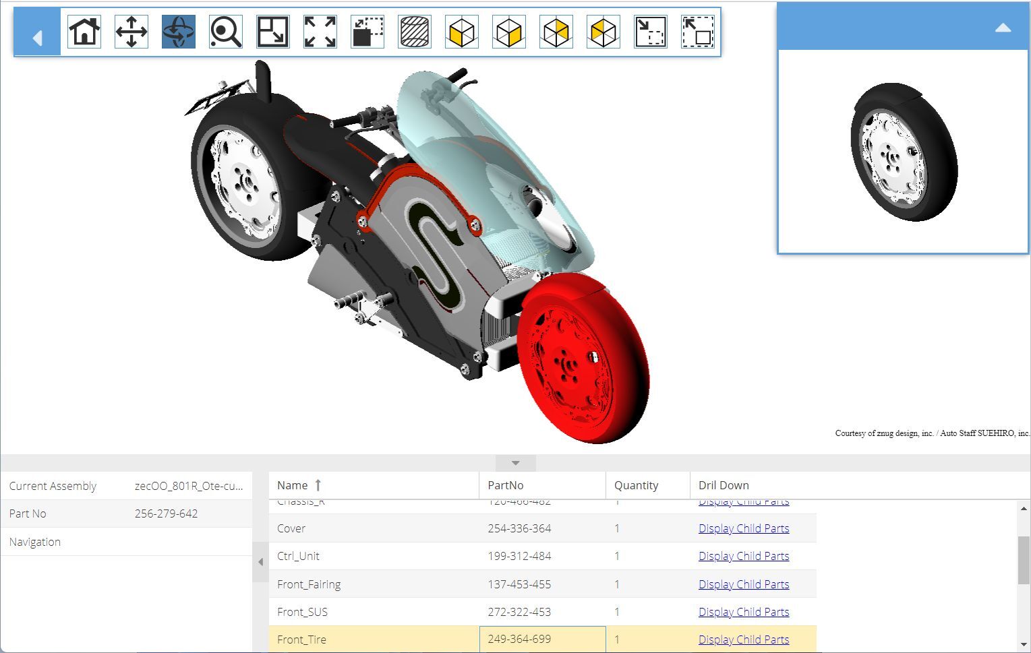Click the hatched cylinder section icon
The image size is (1031, 653).
point(415,32)
